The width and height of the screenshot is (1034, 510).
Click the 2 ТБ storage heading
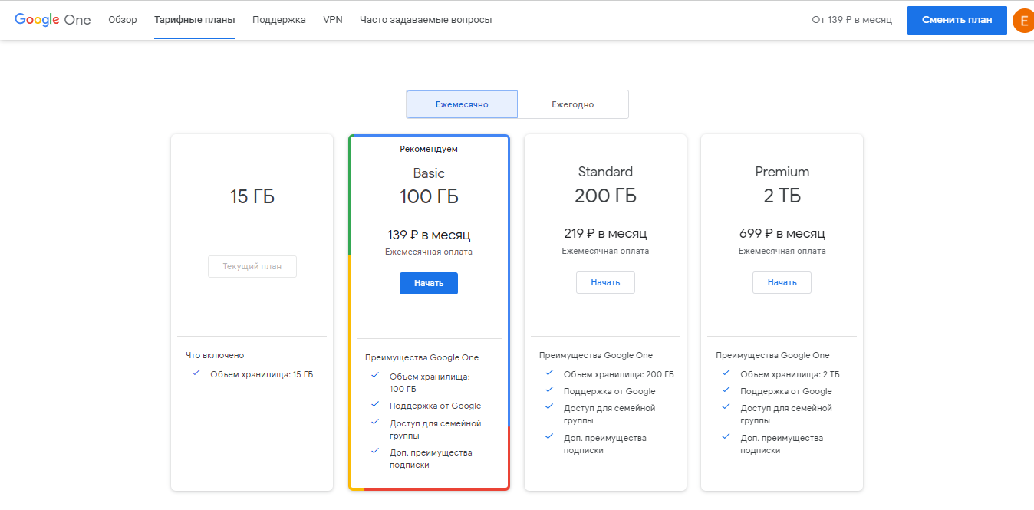(x=782, y=196)
